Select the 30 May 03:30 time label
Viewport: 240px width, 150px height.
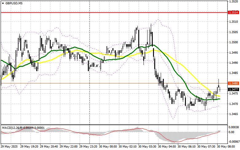[x=147, y=147]
